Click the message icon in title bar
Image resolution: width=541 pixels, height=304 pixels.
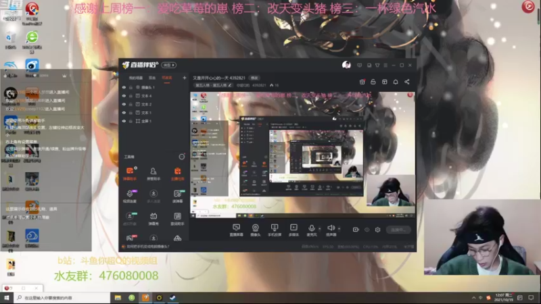point(360,65)
